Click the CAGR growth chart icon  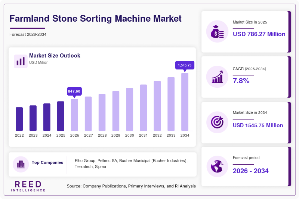point(217,77)
